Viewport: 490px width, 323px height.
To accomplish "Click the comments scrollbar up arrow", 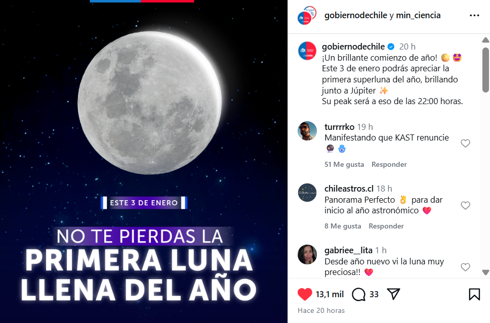I will point(485,40).
